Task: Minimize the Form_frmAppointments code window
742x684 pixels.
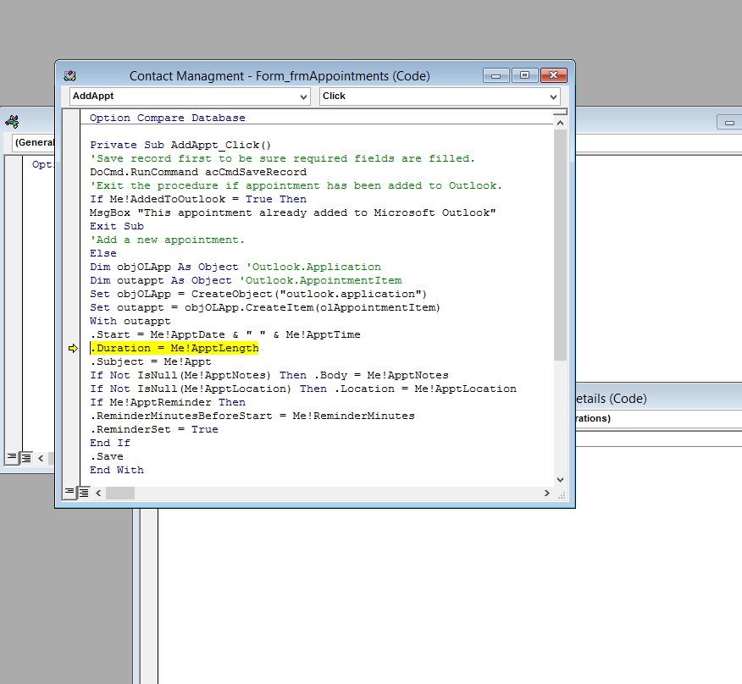Action: point(496,75)
